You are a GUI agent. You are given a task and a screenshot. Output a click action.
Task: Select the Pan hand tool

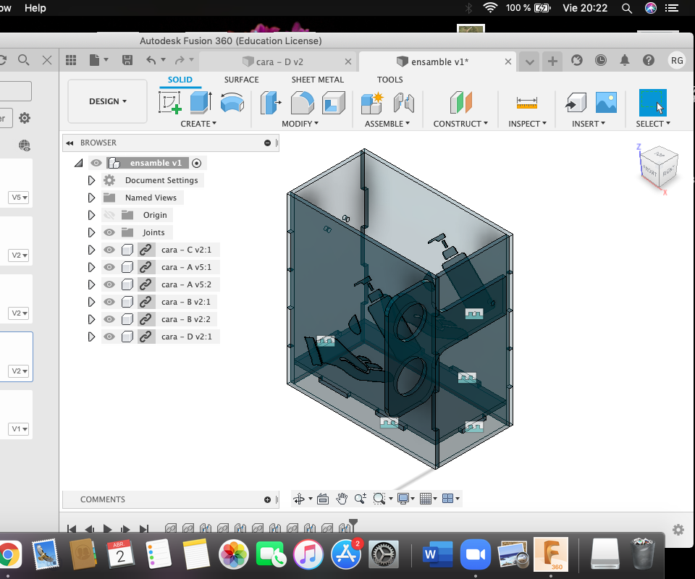pos(341,499)
